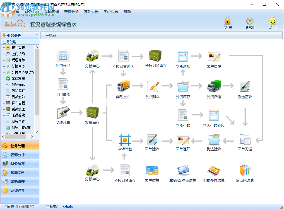Click the 退出 power button
The image size is (284, 210).
tap(273, 23)
